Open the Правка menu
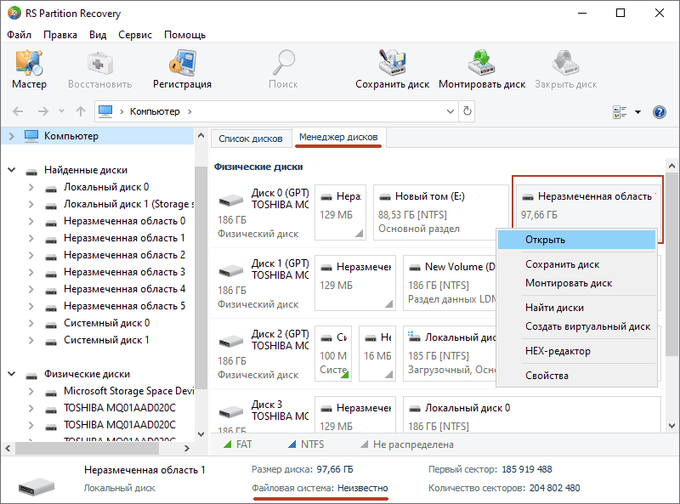This screenshot has height=504, width=680. point(60,35)
